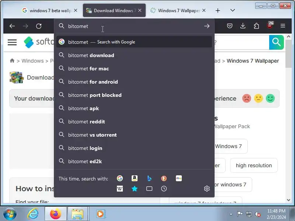Open the Firefox application menu
The image size is (295, 221).
coord(283,26)
